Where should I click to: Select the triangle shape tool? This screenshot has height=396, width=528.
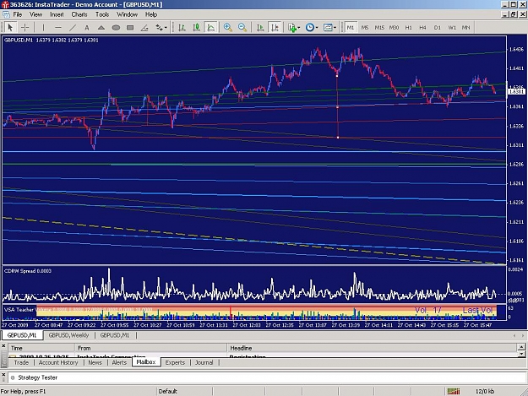click(x=101, y=28)
